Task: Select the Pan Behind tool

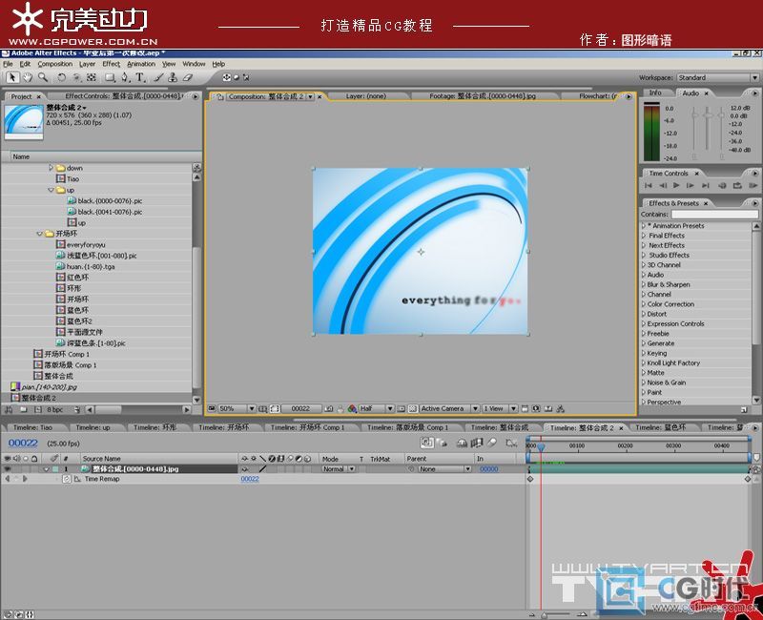Action: (91, 77)
